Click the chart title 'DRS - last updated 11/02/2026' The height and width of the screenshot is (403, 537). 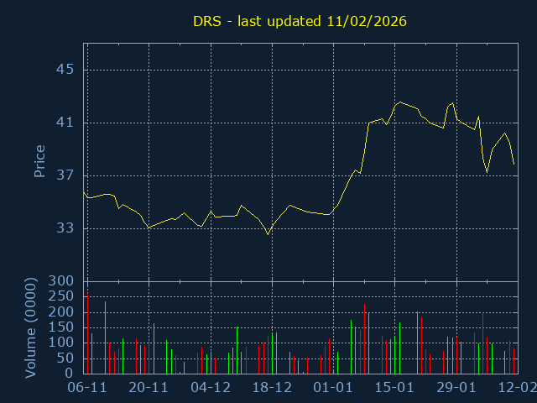pos(300,21)
